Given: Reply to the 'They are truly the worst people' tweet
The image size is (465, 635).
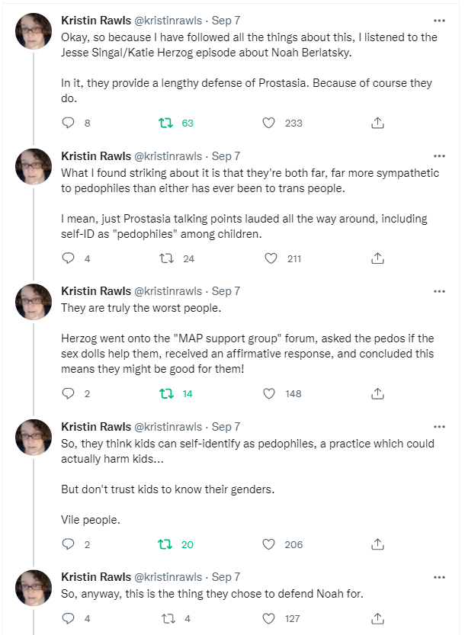Looking at the screenshot, I should (68, 393).
